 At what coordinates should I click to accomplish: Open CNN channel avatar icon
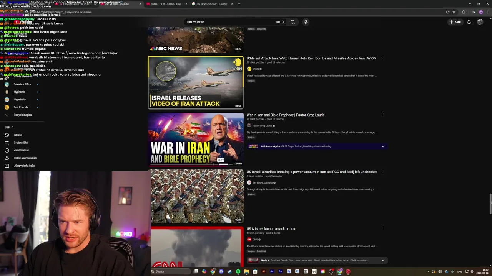point(249,239)
